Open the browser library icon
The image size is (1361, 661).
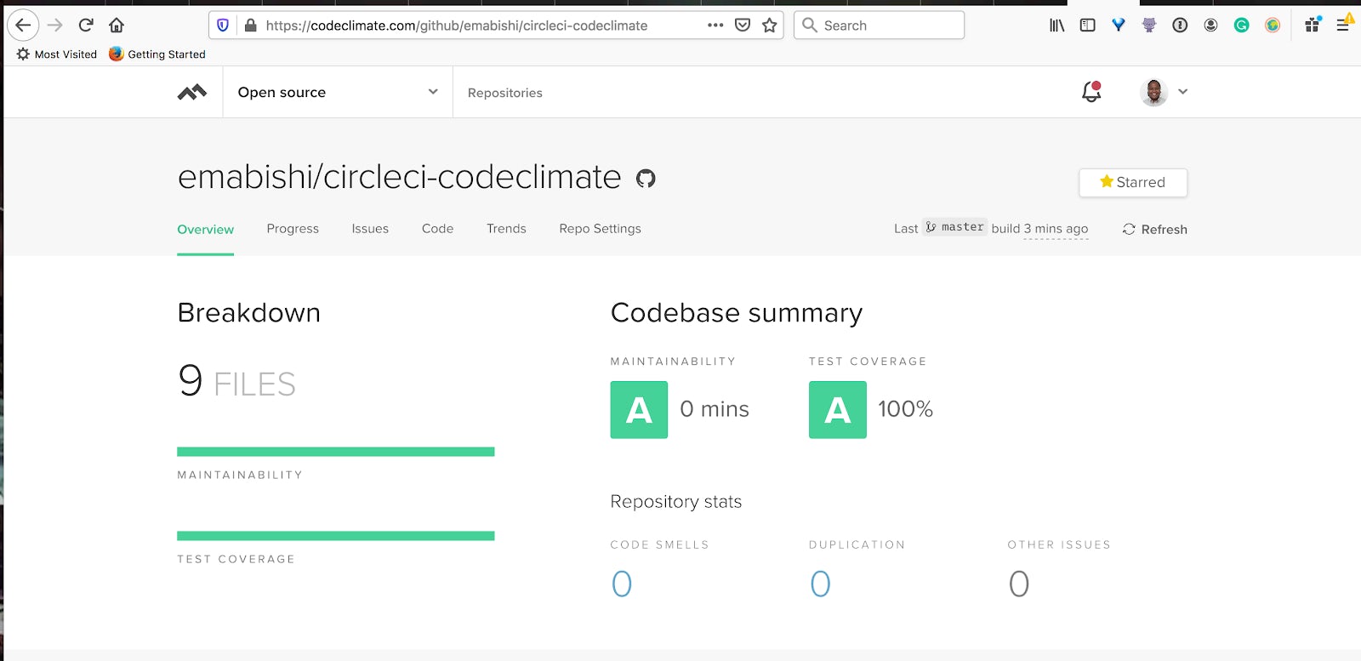pos(1056,26)
